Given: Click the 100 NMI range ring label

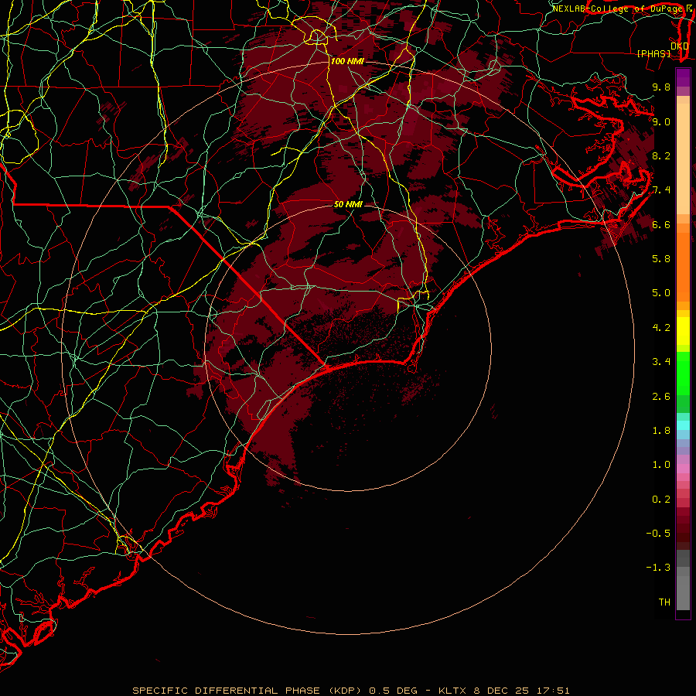Looking at the screenshot, I should (x=347, y=61).
